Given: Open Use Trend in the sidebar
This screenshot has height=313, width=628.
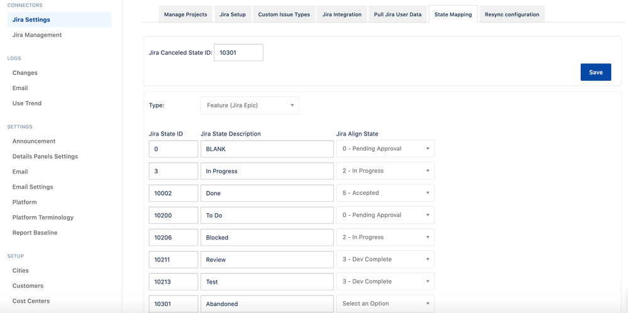Looking at the screenshot, I should click(x=27, y=103).
